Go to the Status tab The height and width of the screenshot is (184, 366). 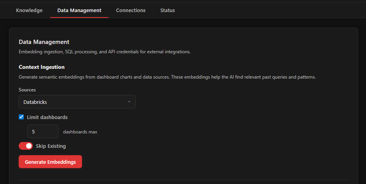point(168,10)
